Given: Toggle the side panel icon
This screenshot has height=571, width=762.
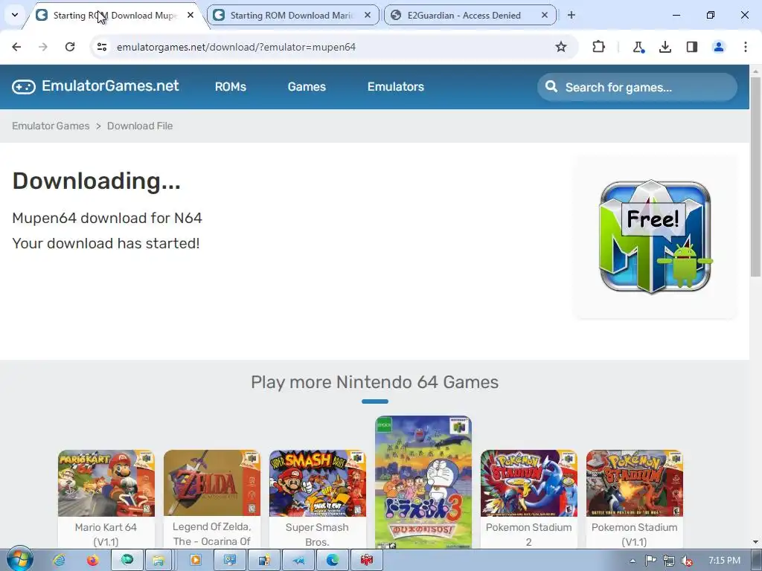Looking at the screenshot, I should click(x=691, y=47).
